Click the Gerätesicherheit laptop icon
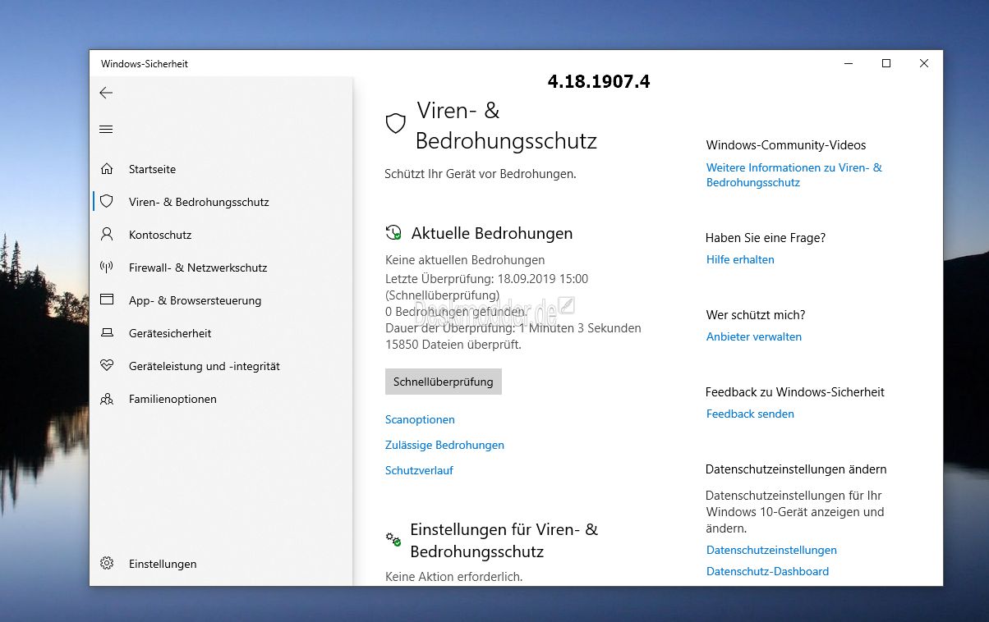 coord(106,333)
